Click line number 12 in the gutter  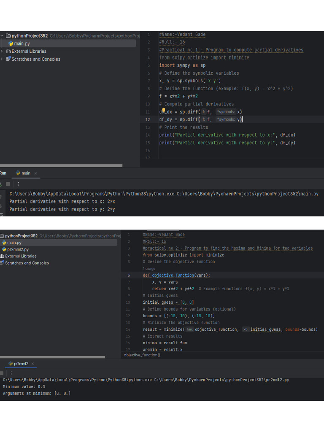coord(148,119)
